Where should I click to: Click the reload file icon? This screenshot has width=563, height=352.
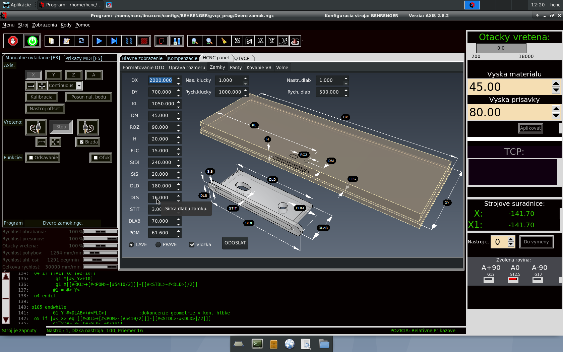coord(81,41)
